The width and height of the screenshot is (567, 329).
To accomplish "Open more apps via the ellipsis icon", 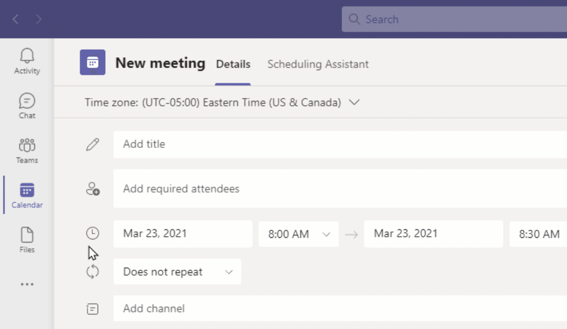I will coord(26,284).
